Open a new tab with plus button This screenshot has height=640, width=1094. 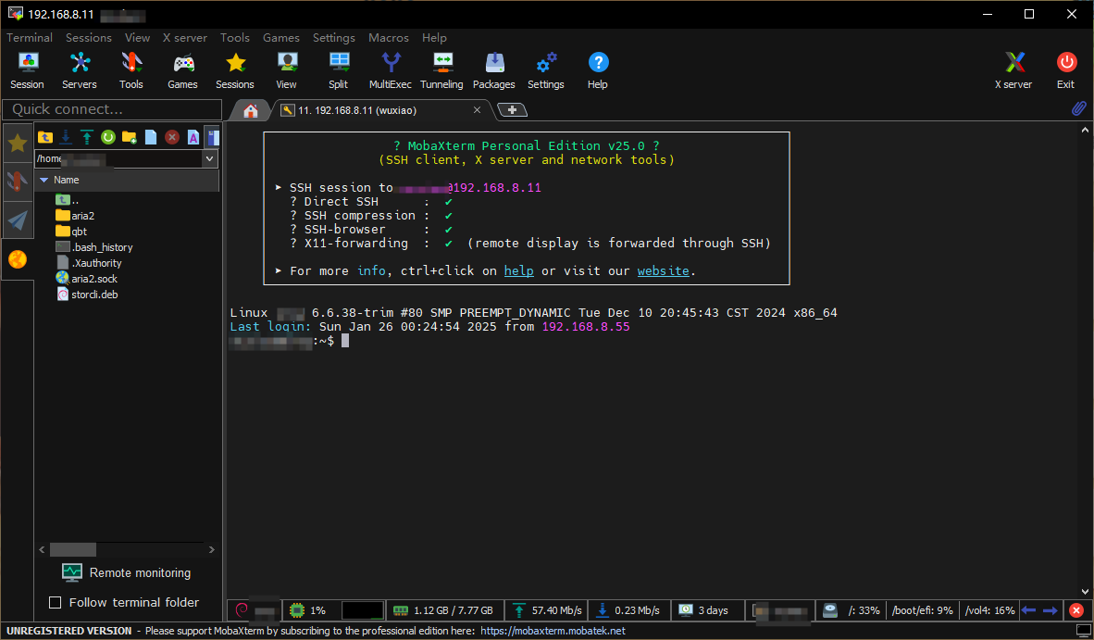(512, 110)
